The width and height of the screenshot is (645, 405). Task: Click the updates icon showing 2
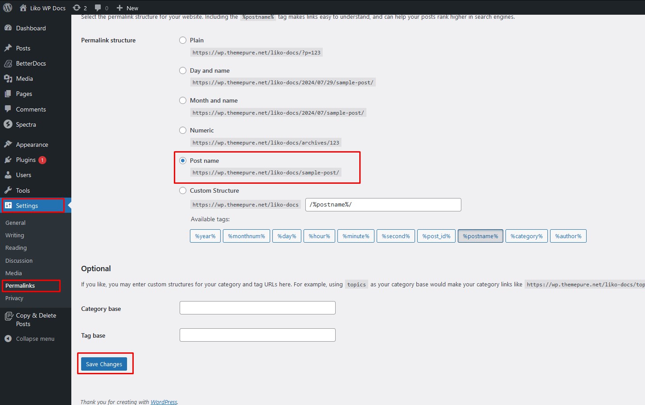[x=77, y=8]
